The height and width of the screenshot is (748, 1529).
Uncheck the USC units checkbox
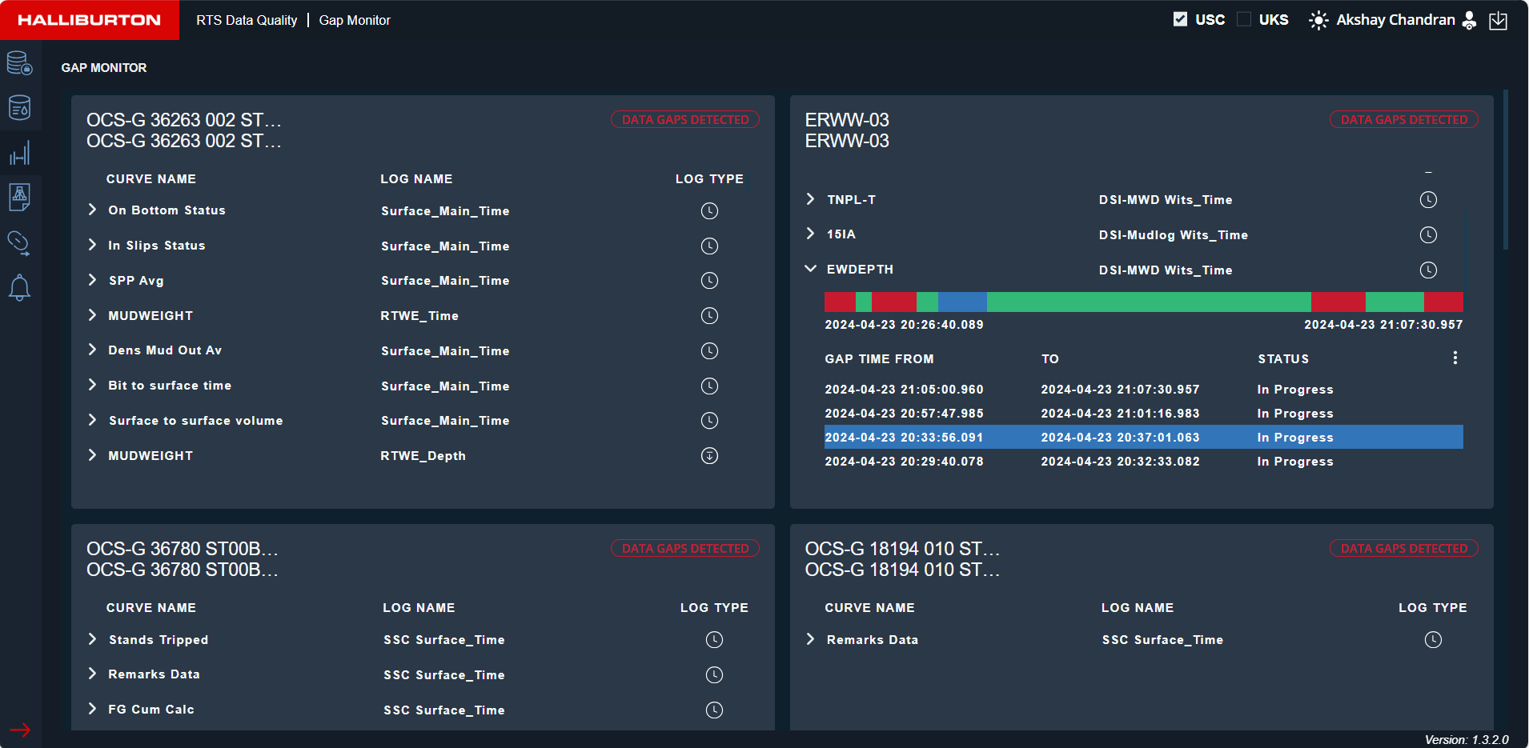tap(1180, 19)
